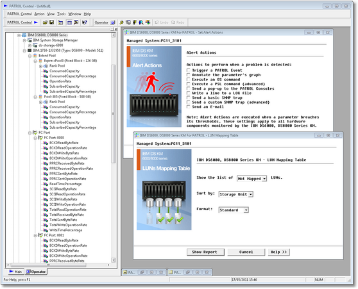Tick Execute an OS command checkbox

pos(188,79)
